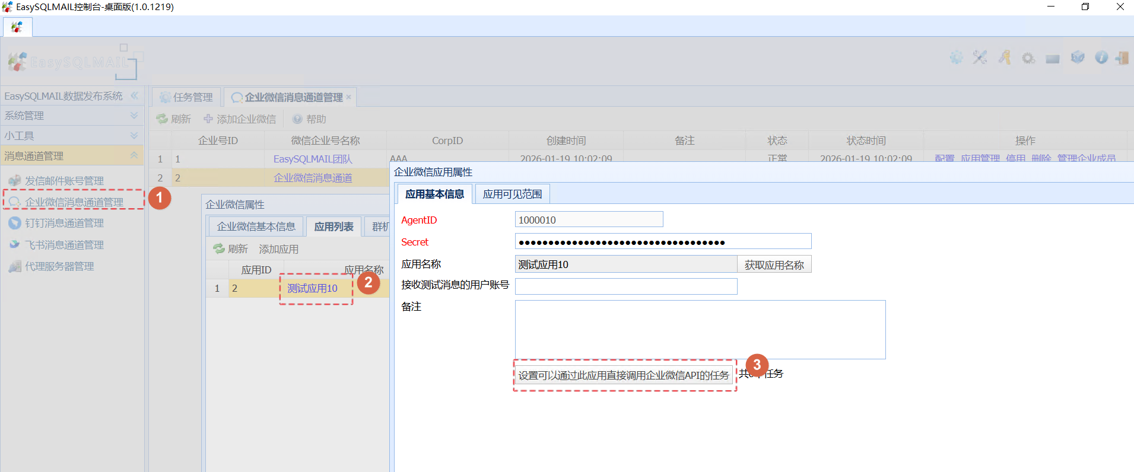The width and height of the screenshot is (1134, 472).
Task: Click the 添加企业微信 toolbar button
Action: pos(240,119)
